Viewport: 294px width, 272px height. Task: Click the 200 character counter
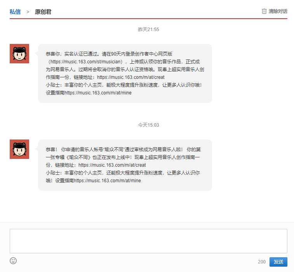tap(261, 262)
